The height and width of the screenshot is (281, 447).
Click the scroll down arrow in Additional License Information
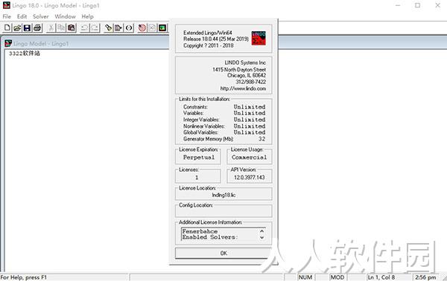(x=261, y=237)
